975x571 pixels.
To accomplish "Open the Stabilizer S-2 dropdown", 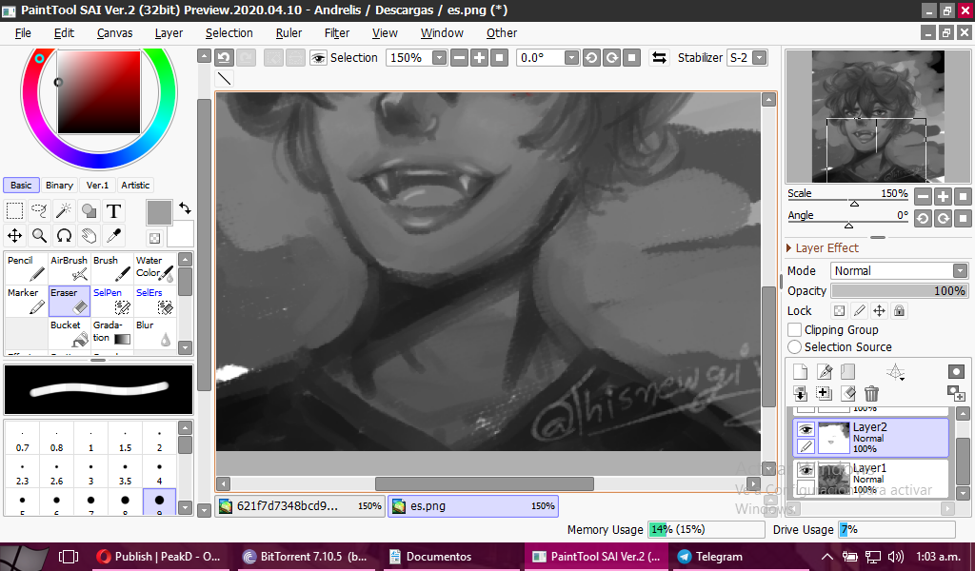I will [759, 58].
